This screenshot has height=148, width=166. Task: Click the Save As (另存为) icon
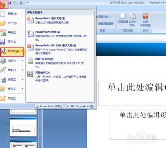coord(3,51)
